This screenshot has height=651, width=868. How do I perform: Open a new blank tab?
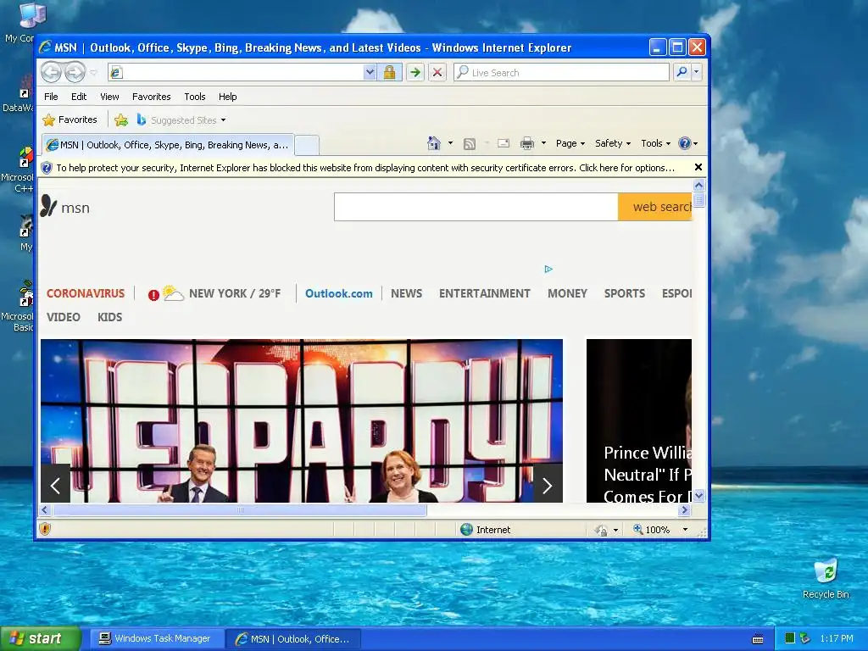[x=306, y=146]
